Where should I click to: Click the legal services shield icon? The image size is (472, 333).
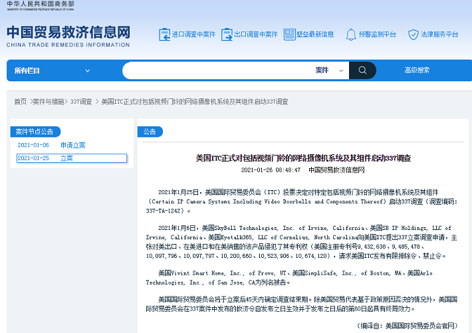tap(413, 35)
